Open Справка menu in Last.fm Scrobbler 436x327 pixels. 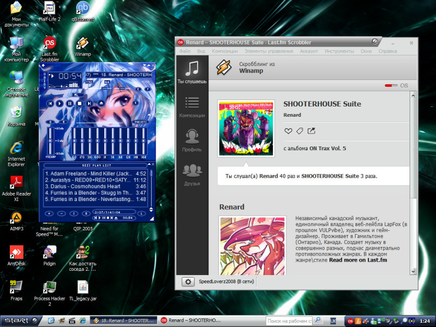(387, 51)
